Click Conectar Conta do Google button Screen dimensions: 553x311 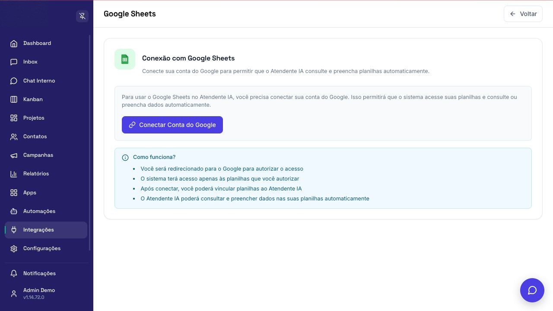tap(172, 125)
